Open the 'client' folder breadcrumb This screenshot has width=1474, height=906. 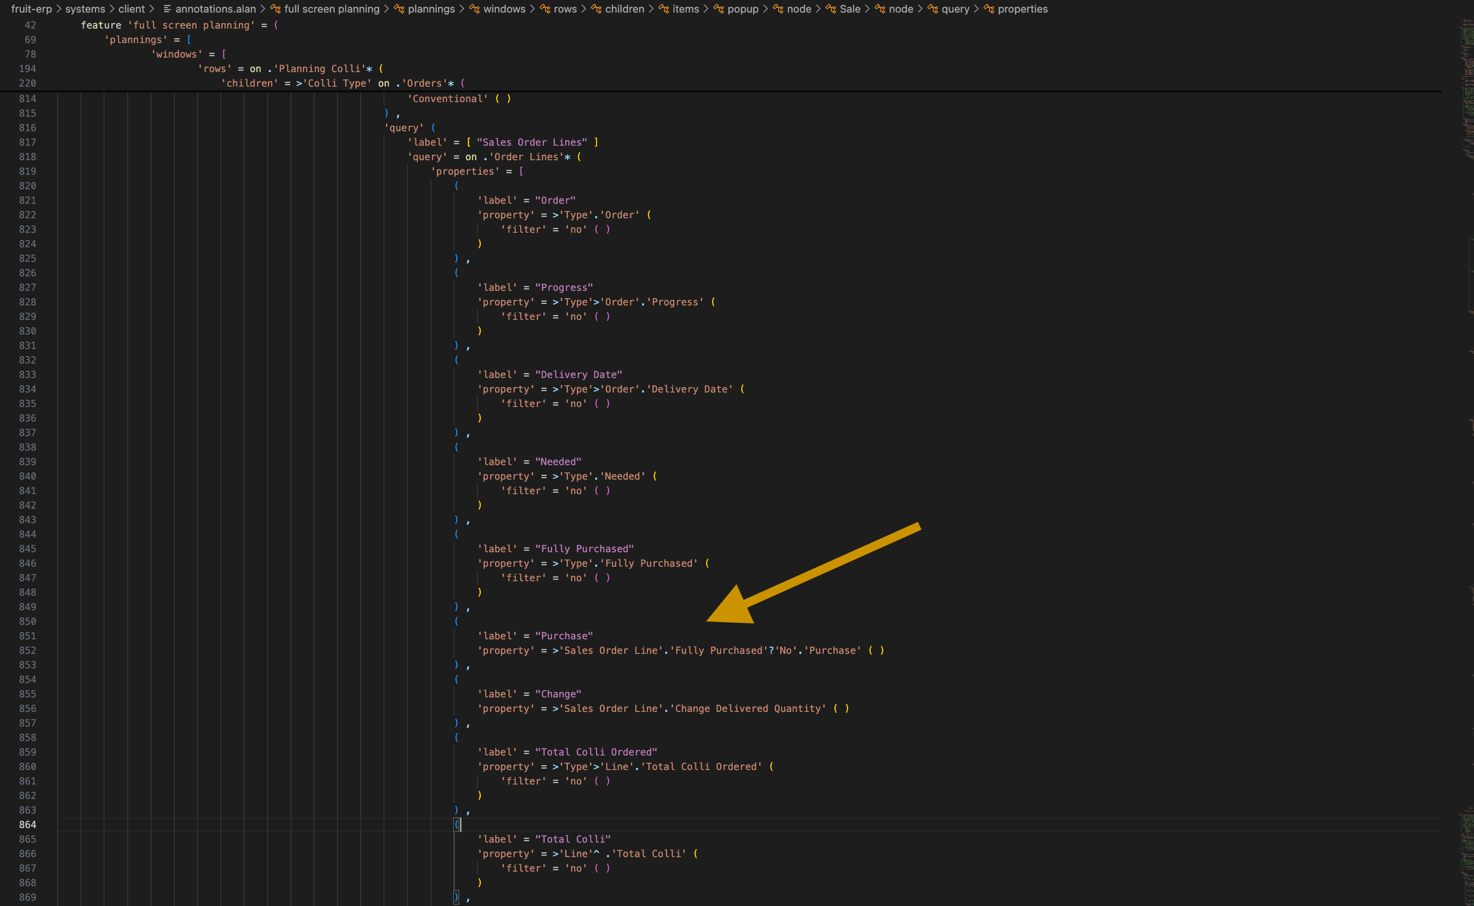[131, 9]
